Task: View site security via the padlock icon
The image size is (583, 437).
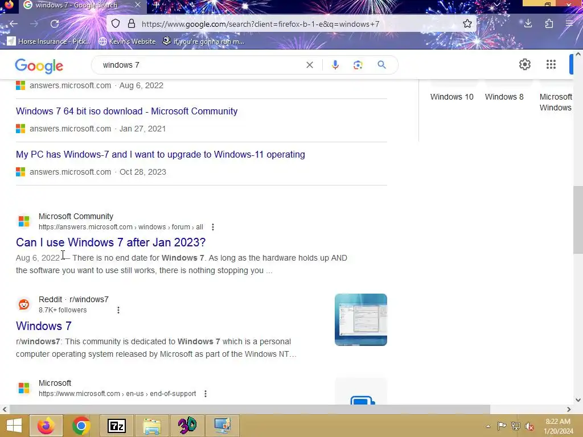Action: coord(132,24)
